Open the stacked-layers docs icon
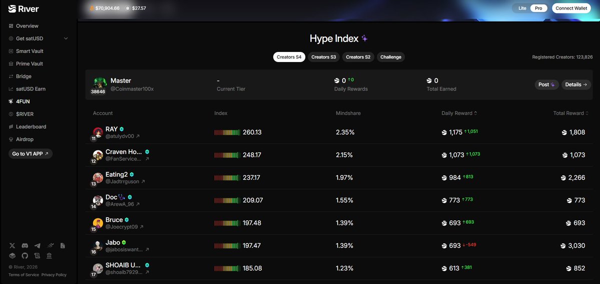Image resolution: width=600 pixels, height=284 pixels. pos(12,255)
